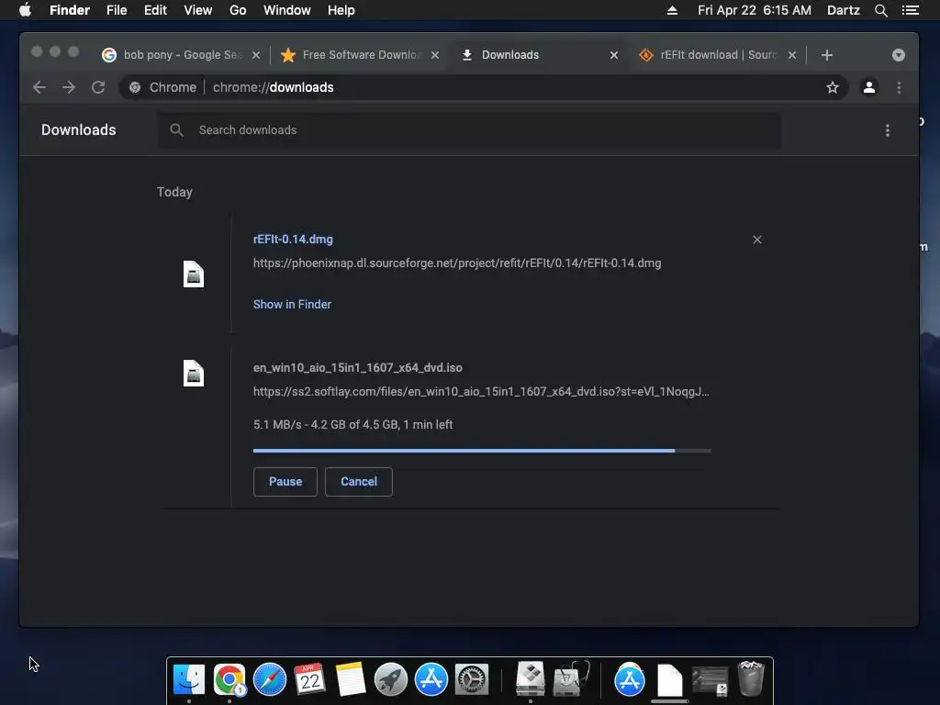
Task: Open the Trash in the Dock
Action: pyautogui.click(x=751, y=678)
